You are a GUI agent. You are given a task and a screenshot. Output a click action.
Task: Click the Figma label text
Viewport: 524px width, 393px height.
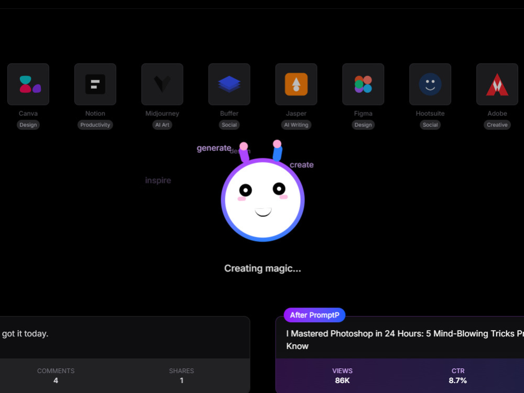363,114
